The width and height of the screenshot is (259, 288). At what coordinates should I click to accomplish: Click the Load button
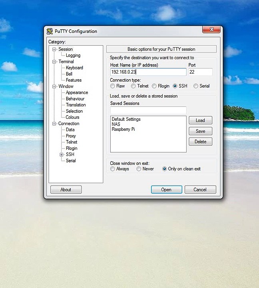[x=200, y=120]
